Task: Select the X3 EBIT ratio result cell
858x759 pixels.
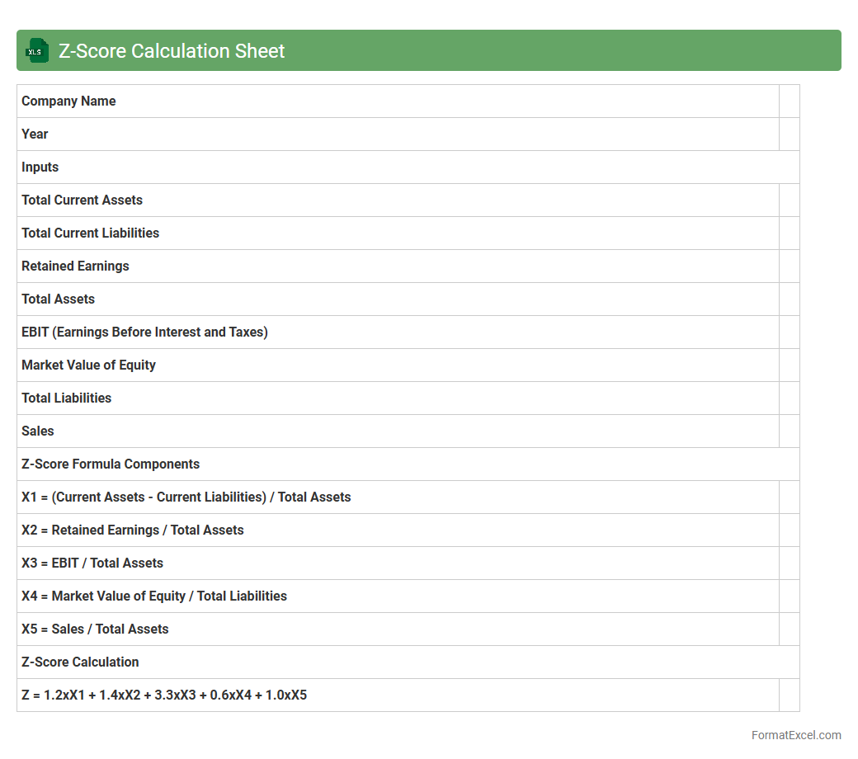Action: tap(789, 563)
